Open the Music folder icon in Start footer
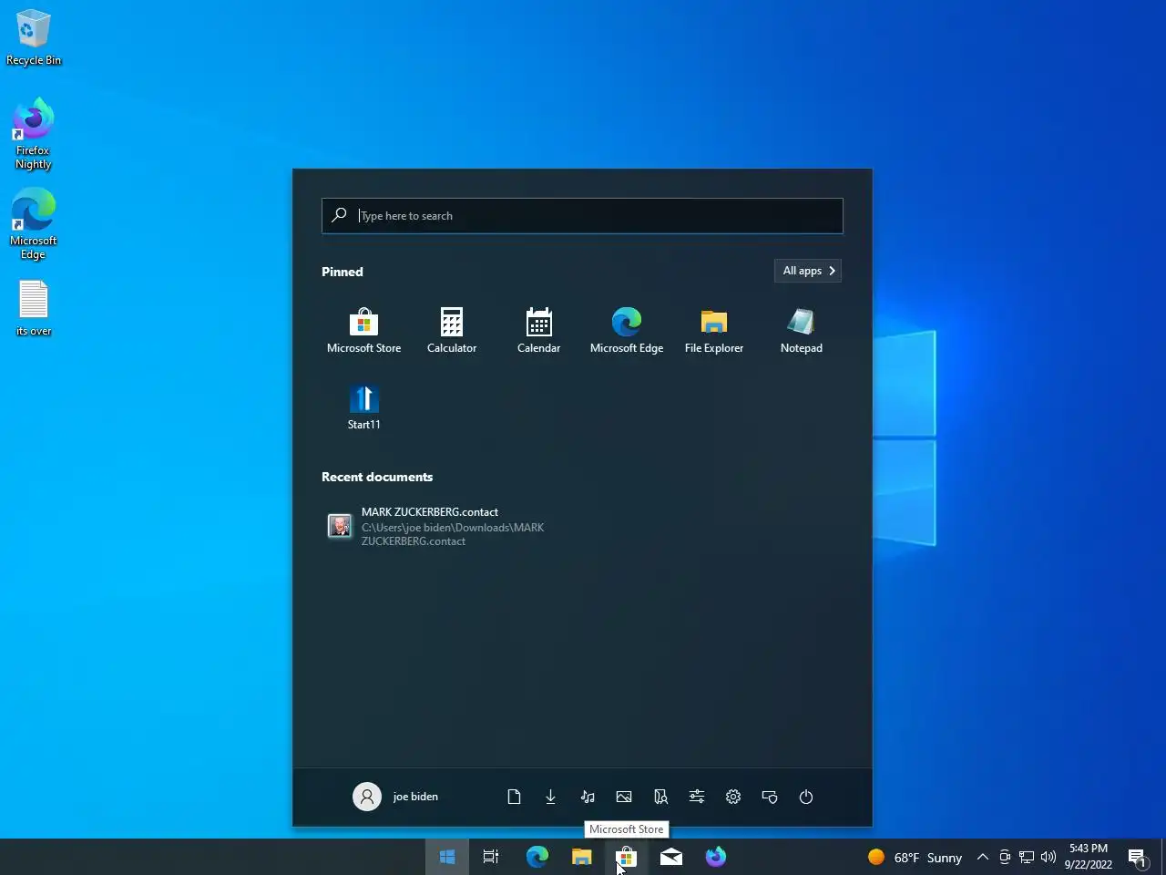The height and width of the screenshot is (875, 1166). pyautogui.click(x=588, y=797)
